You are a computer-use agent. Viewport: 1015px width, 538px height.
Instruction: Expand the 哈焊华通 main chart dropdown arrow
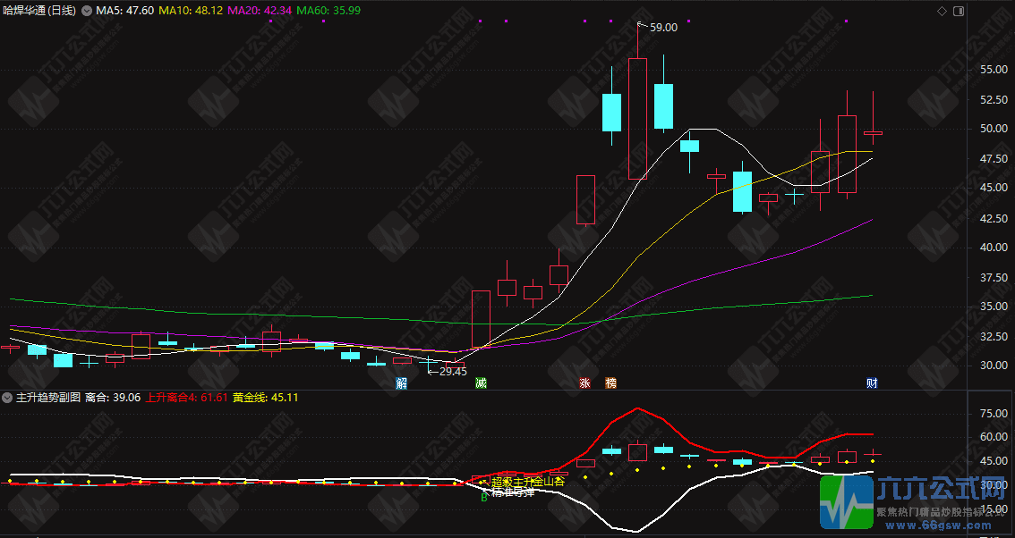coord(86,11)
